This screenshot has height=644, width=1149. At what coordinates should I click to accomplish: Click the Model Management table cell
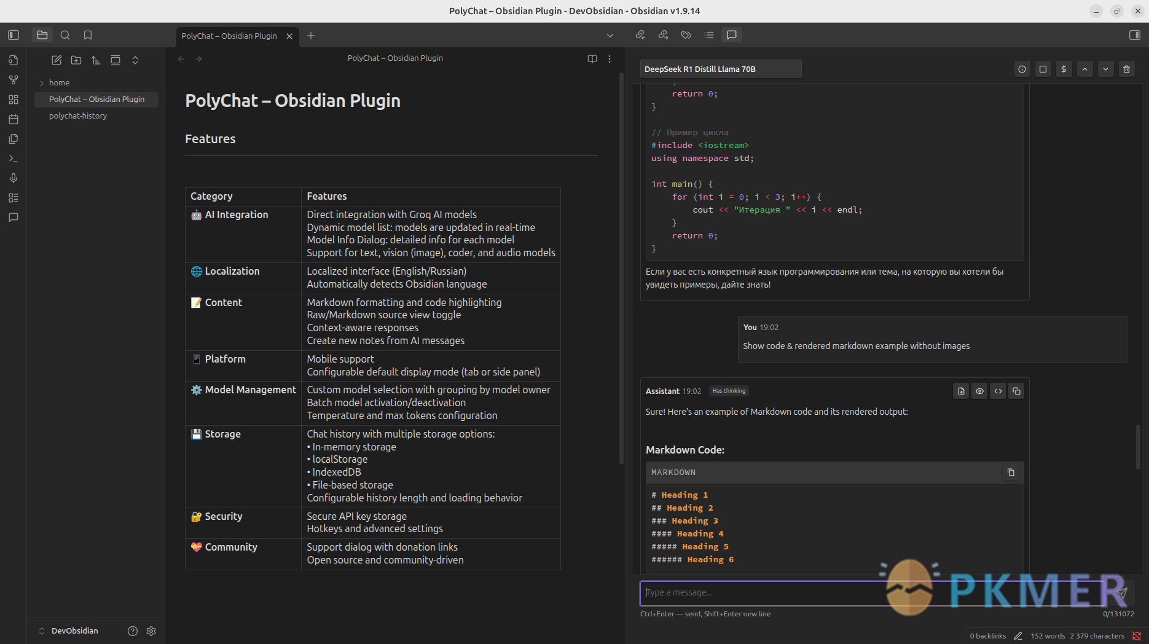point(243,403)
